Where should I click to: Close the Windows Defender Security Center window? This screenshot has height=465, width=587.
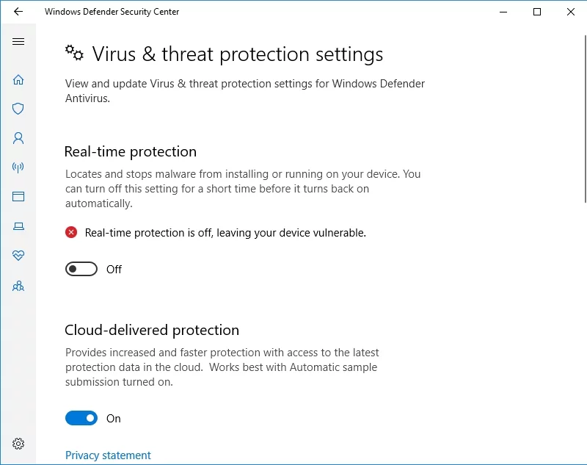click(x=571, y=12)
